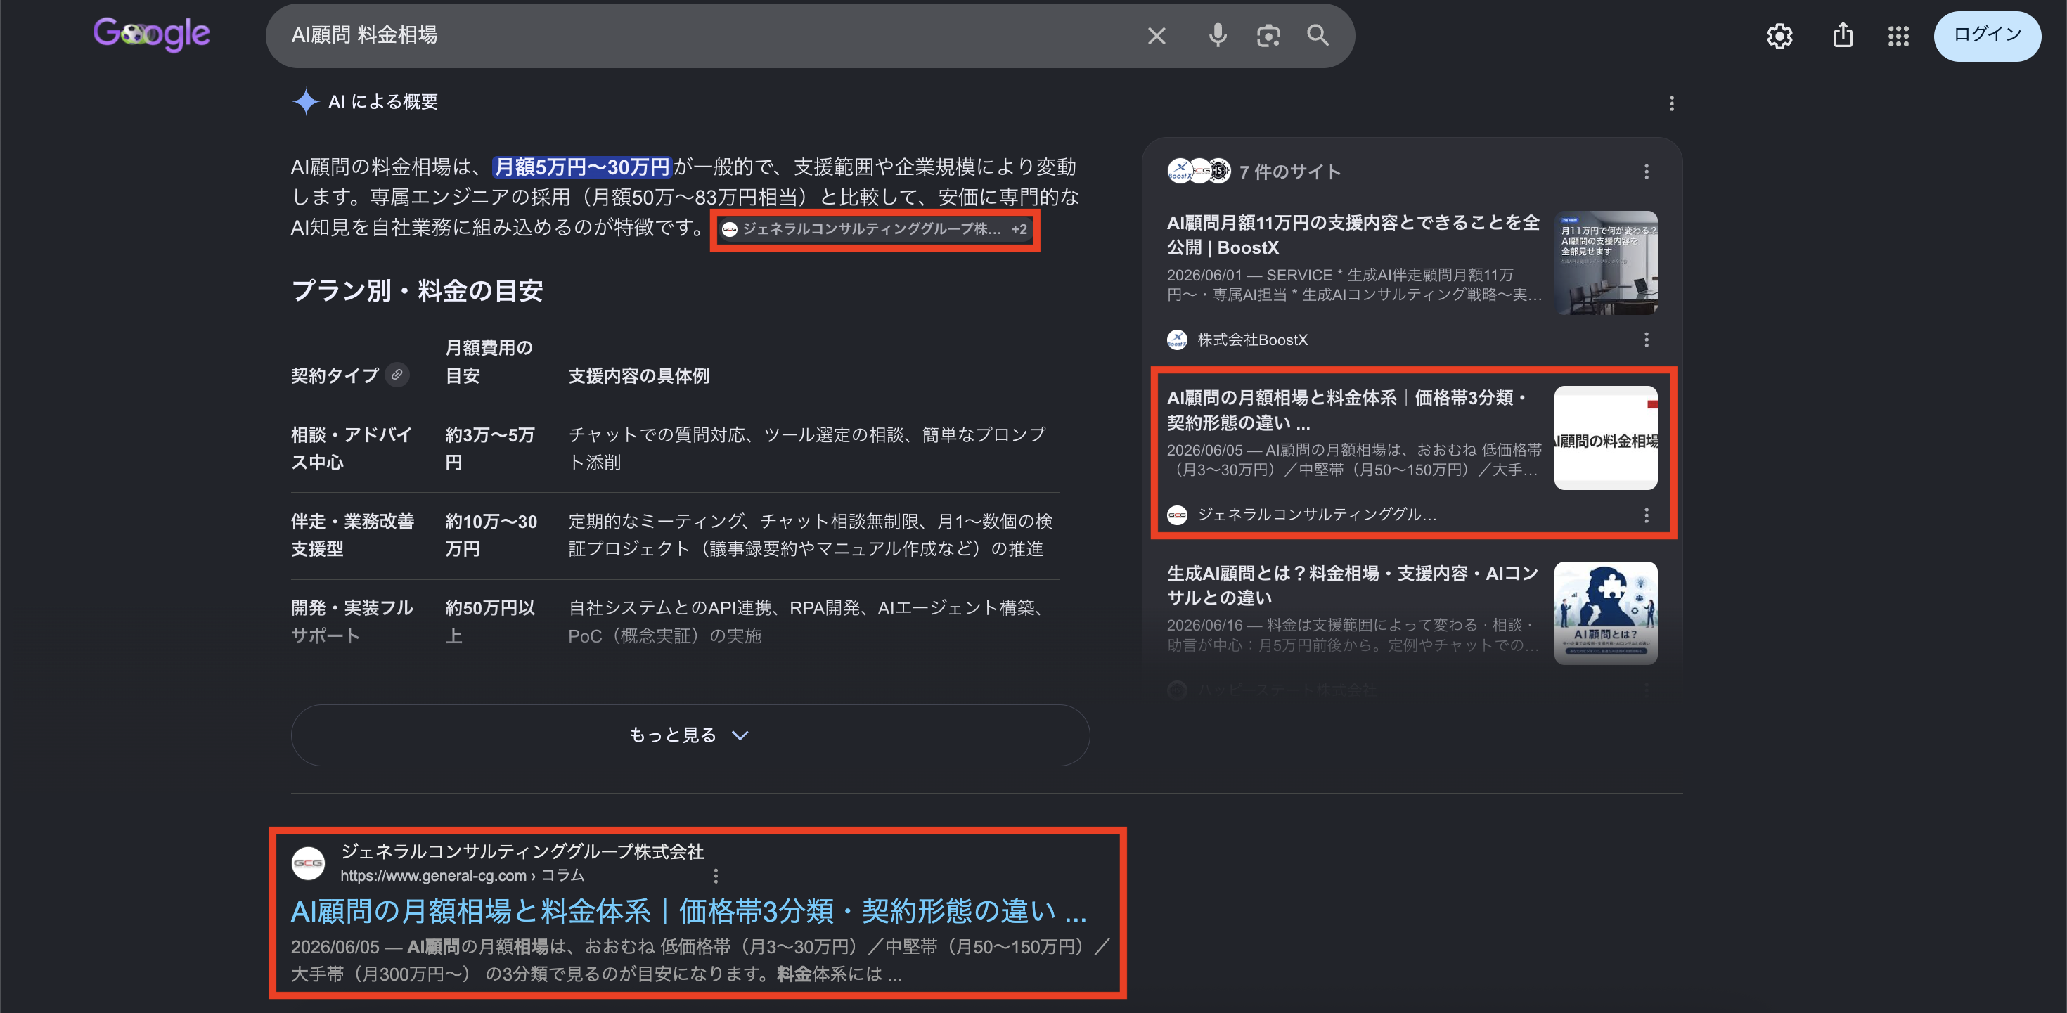Click the 月額費用の目安 column header
Viewport: 2067px width, 1013px height.
pos(489,362)
